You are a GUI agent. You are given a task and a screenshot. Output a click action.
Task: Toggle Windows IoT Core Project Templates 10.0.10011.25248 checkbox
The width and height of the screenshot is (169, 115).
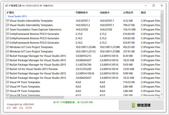(x=7, y=47)
